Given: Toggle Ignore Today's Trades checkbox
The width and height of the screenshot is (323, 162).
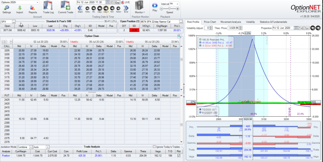Looking at the screenshot, I should coord(154,147).
